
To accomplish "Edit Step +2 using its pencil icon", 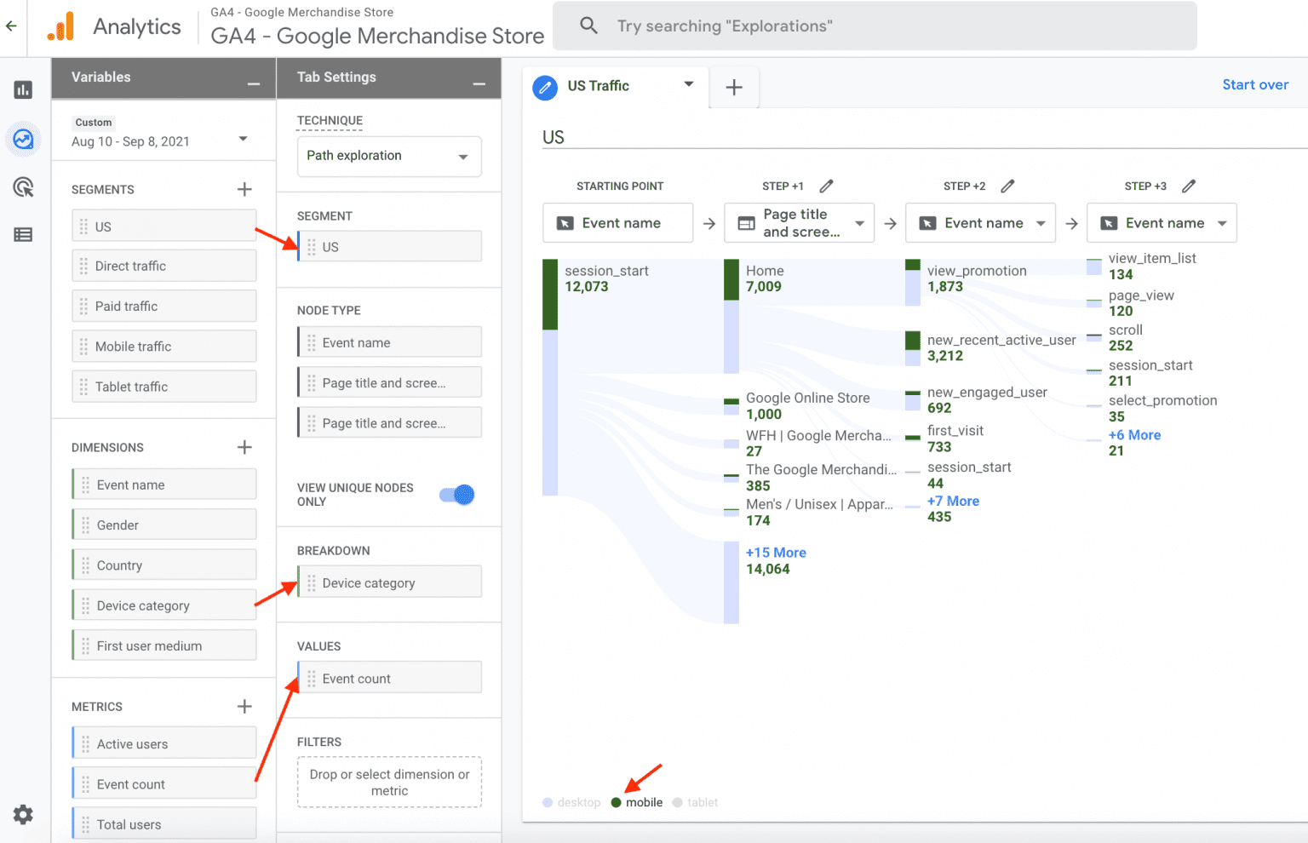I will pos(1008,186).
